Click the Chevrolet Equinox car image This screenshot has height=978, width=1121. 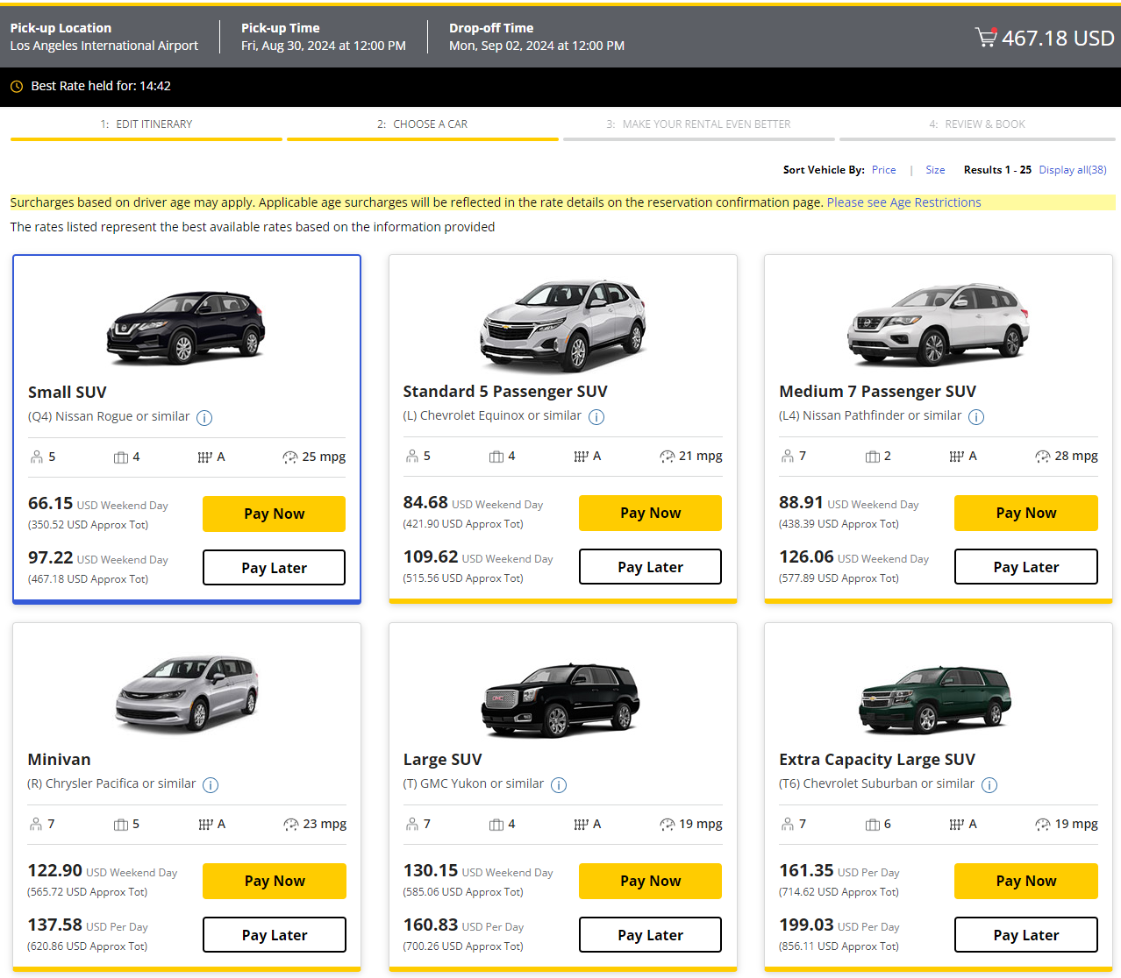tap(563, 325)
